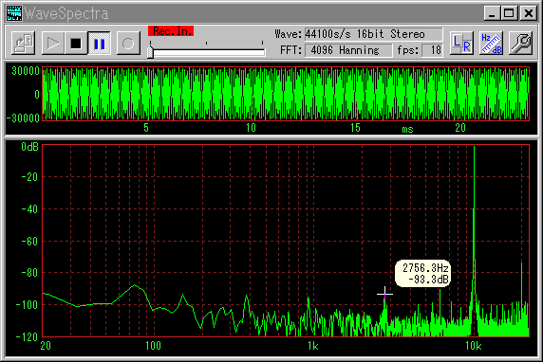543x362 pixels.
Task: Toggle the blue Pause button
Action: click(99, 44)
